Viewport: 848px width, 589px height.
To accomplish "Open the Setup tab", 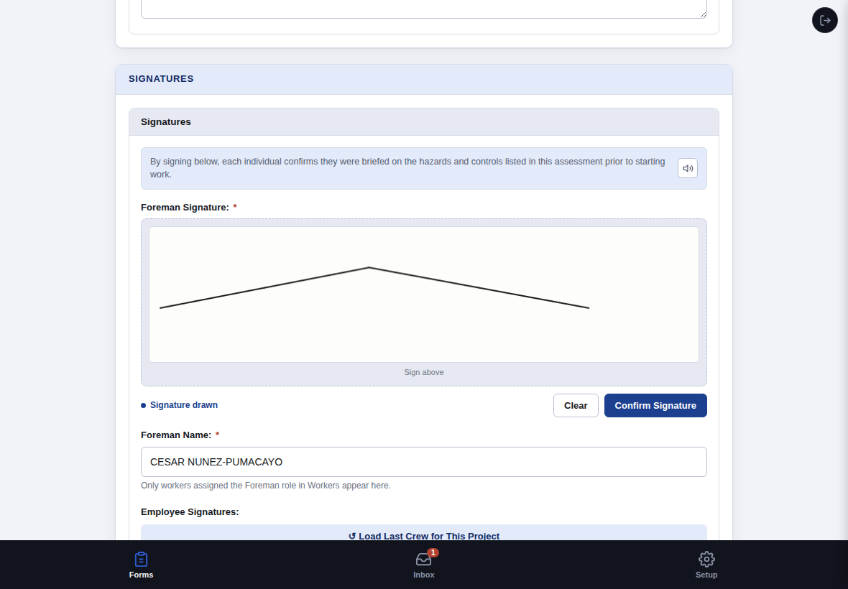I will point(706,565).
